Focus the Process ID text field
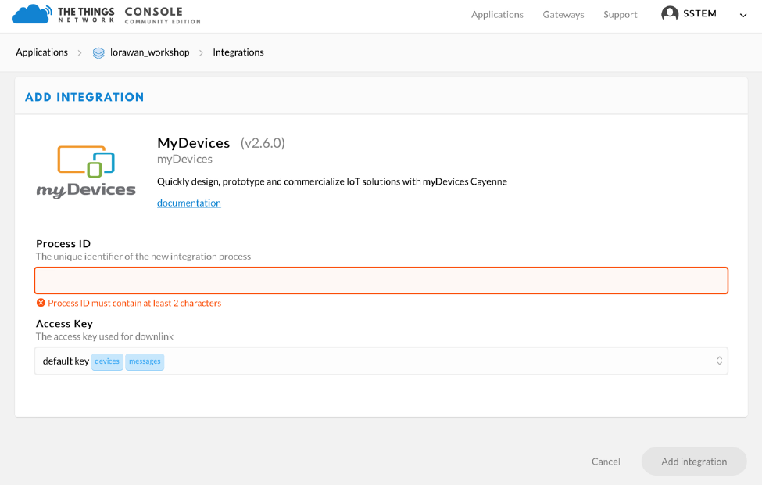 381,281
